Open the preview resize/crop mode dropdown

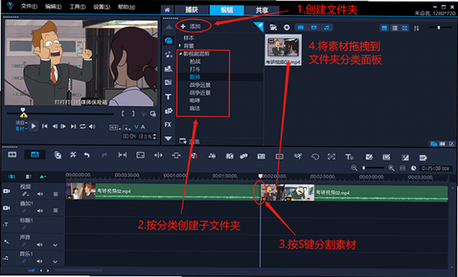126,127
